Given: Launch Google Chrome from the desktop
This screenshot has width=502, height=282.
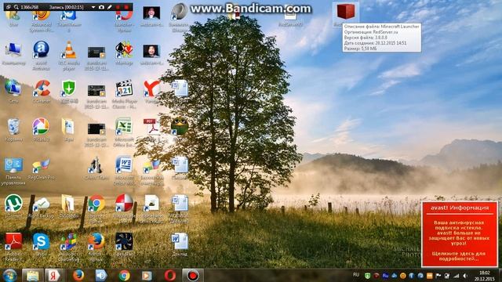Looking at the screenshot, I should [x=96, y=204].
